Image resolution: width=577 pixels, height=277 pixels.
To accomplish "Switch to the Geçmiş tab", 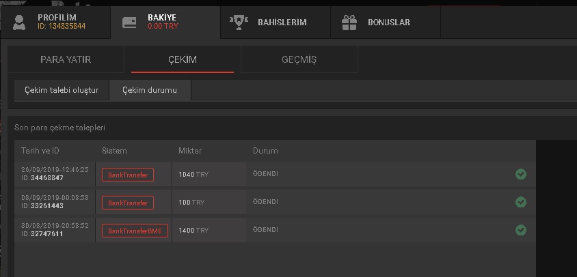I will point(299,59).
